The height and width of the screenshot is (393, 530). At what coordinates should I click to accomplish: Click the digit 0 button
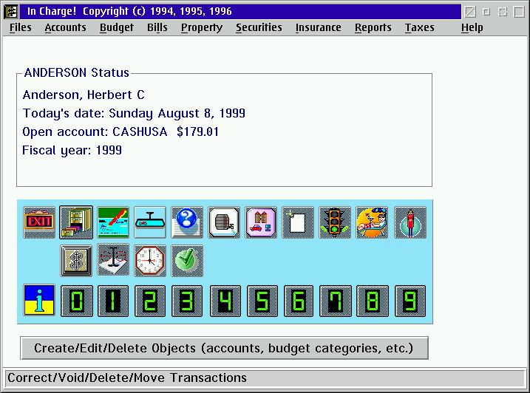click(x=77, y=301)
